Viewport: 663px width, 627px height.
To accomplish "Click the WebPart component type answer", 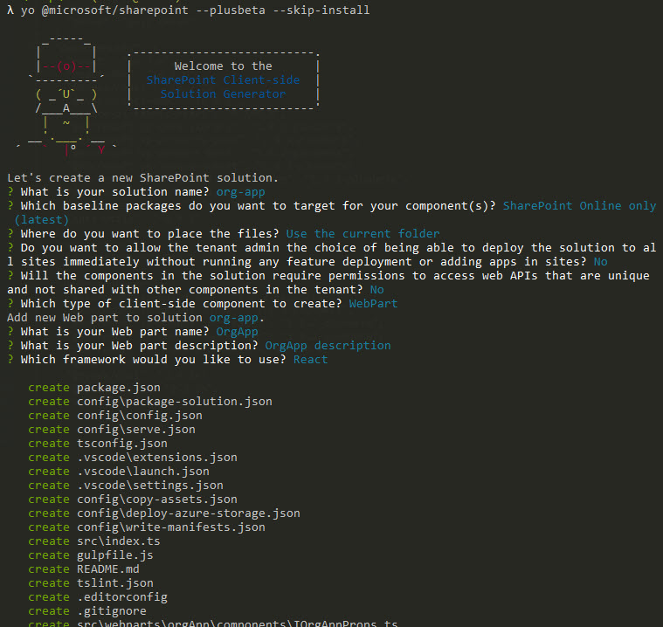I will click(373, 303).
